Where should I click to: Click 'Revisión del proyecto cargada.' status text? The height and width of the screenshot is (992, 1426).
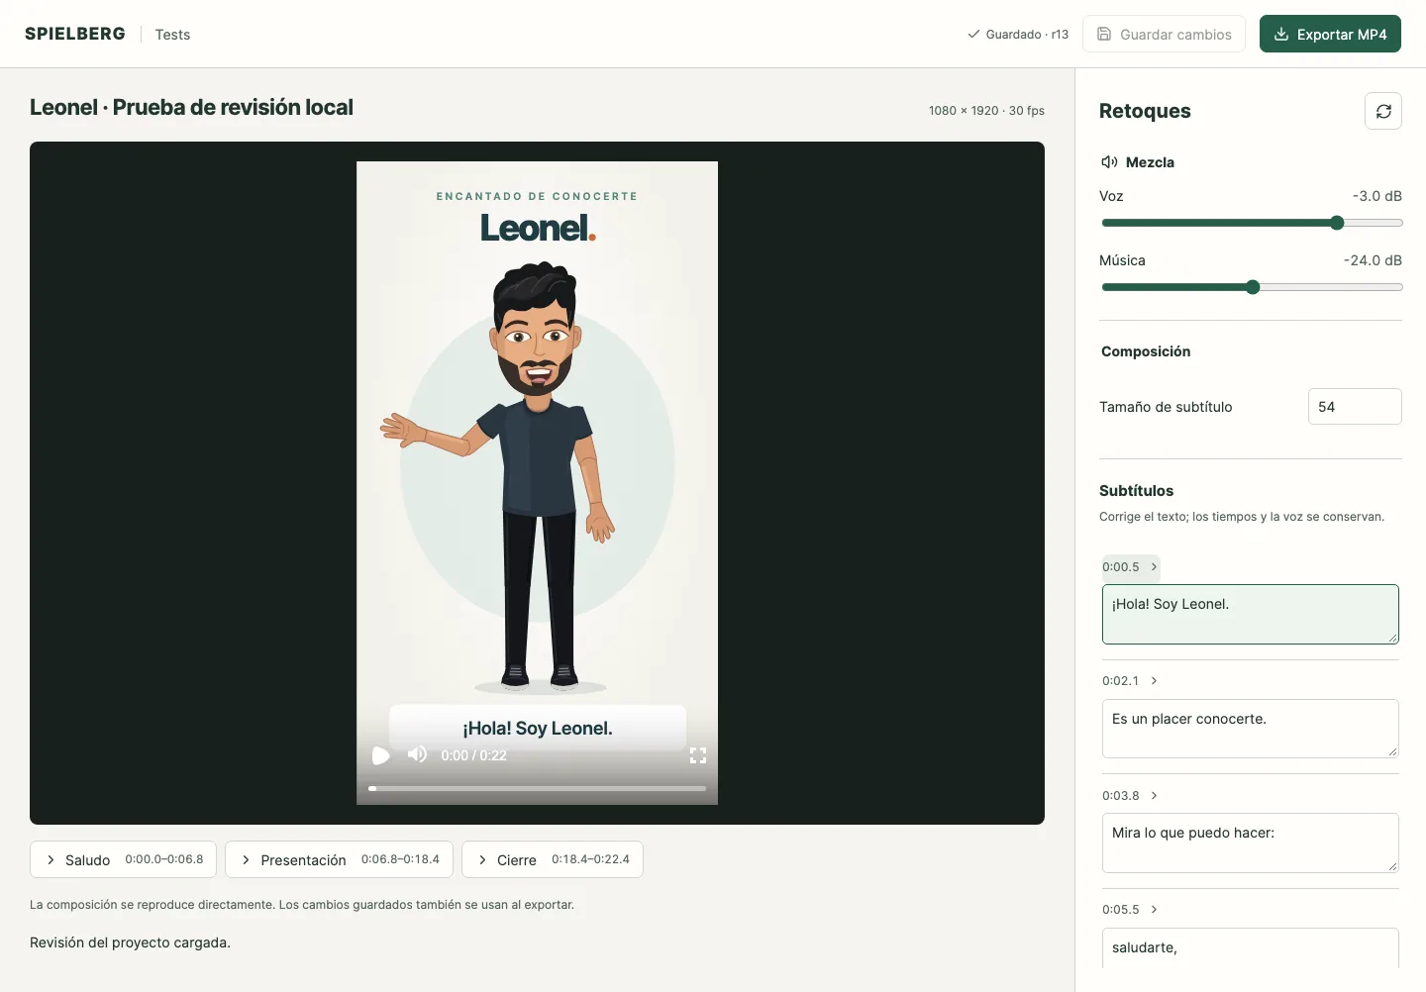tap(130, 942)
